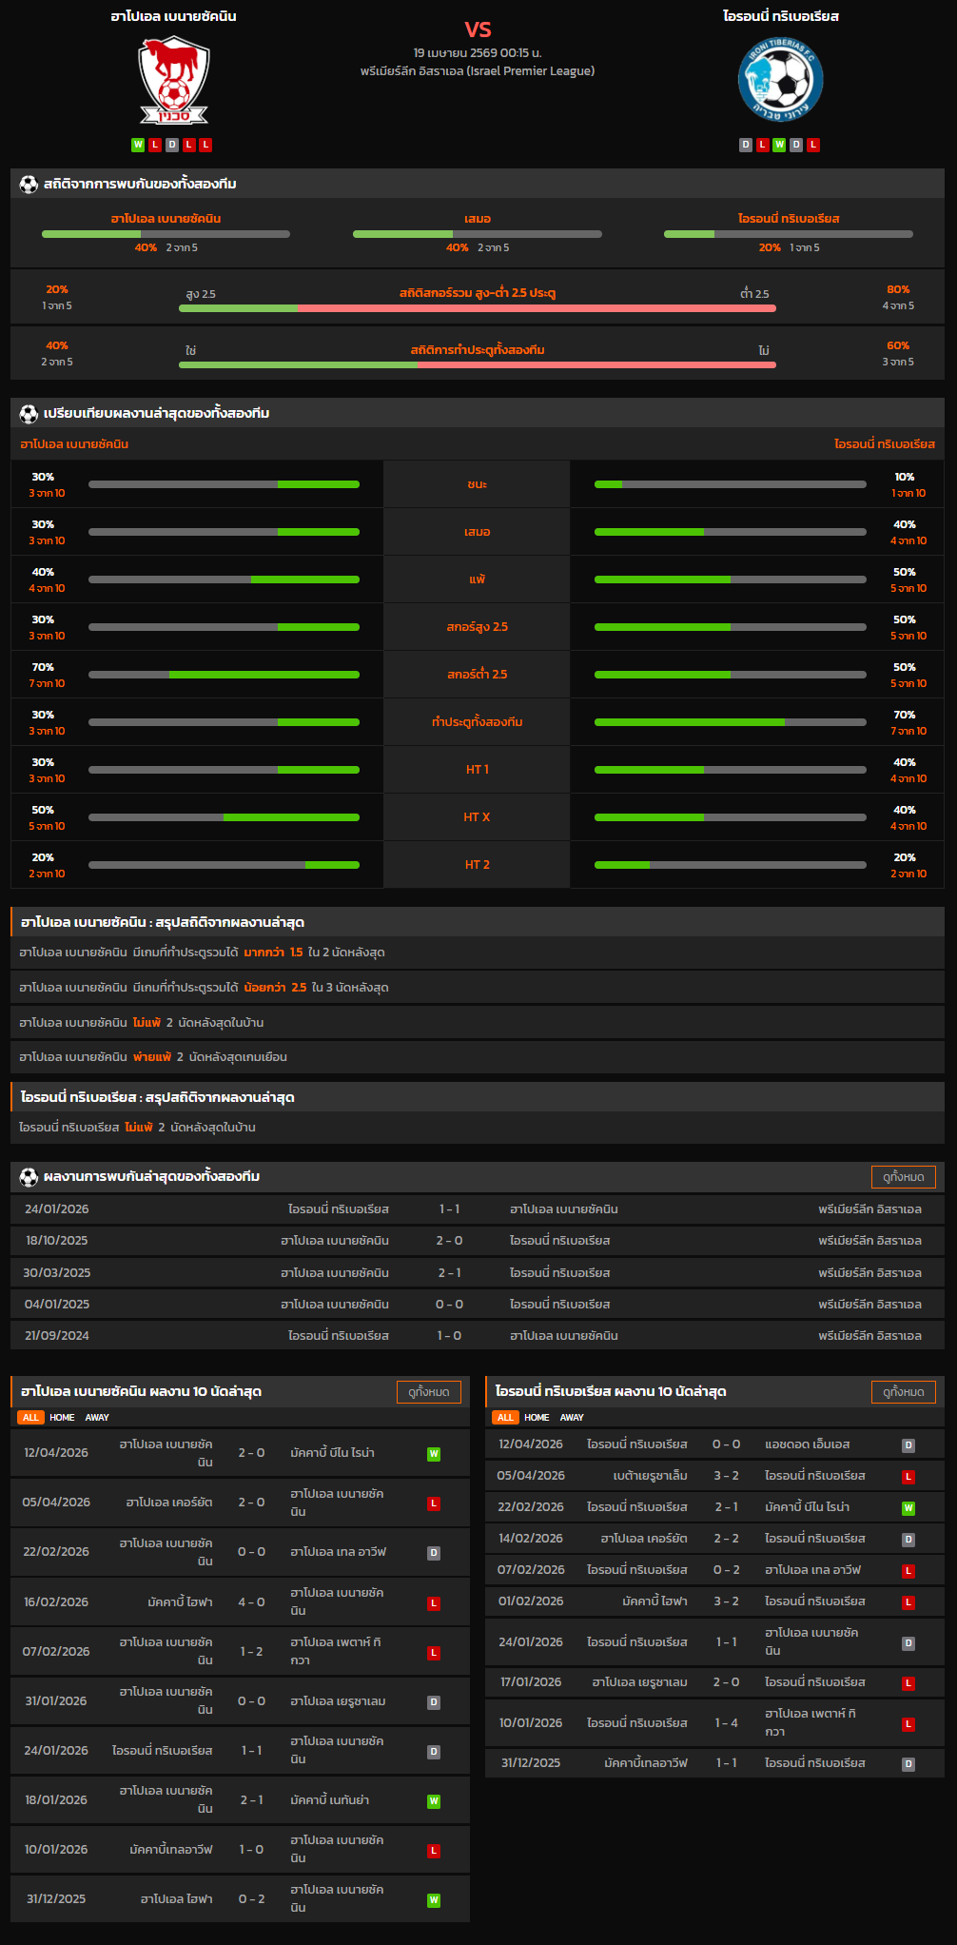Click 'ดูทั้งหมด' button in head-to-head results section

pyautogui.click(x=903, y=1177)
